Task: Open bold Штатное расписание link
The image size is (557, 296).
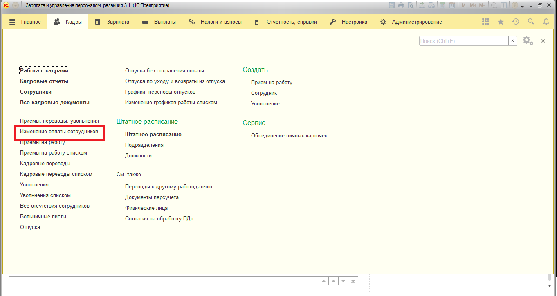Action: (x=153, y=134)
